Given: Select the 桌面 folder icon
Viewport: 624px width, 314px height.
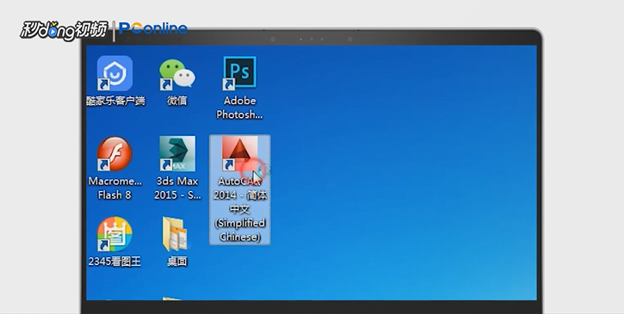Looking at the screenshot, I should click(x=176, y=234).
